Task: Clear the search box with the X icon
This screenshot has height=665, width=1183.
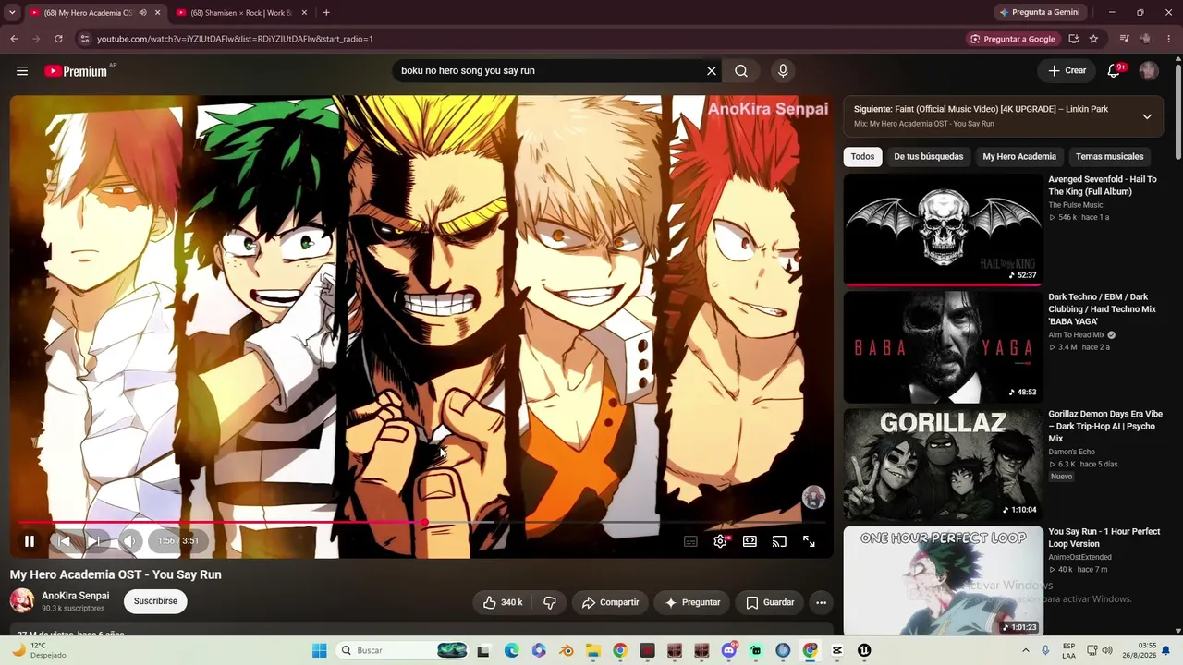Action: point(712,71)
